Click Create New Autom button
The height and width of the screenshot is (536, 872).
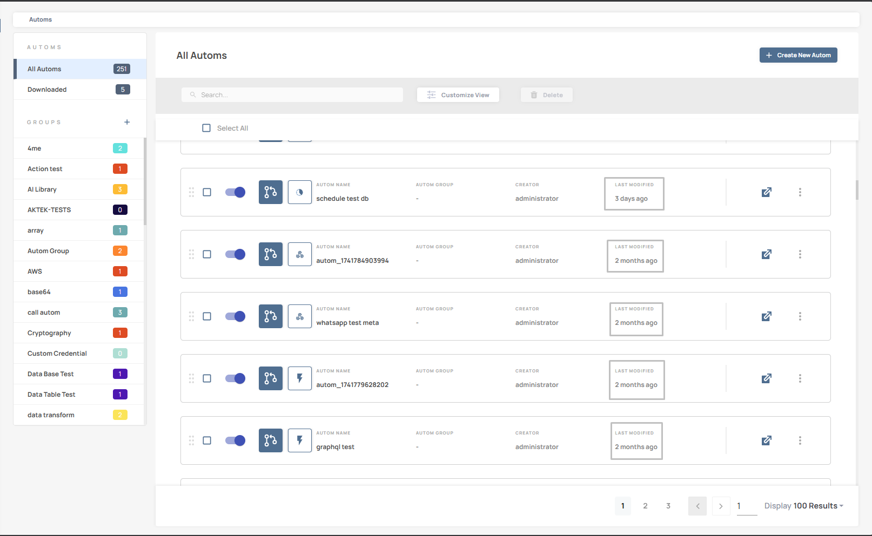(798, 55)
